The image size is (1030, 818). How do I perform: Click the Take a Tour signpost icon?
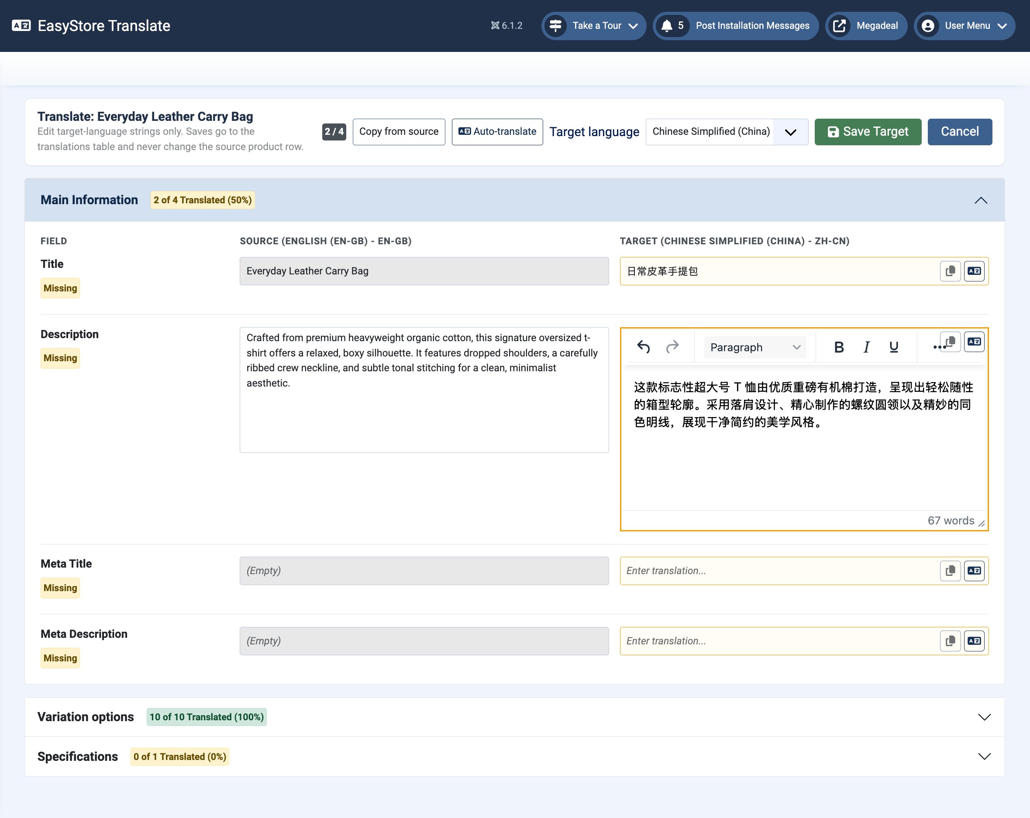coord(555,25)
